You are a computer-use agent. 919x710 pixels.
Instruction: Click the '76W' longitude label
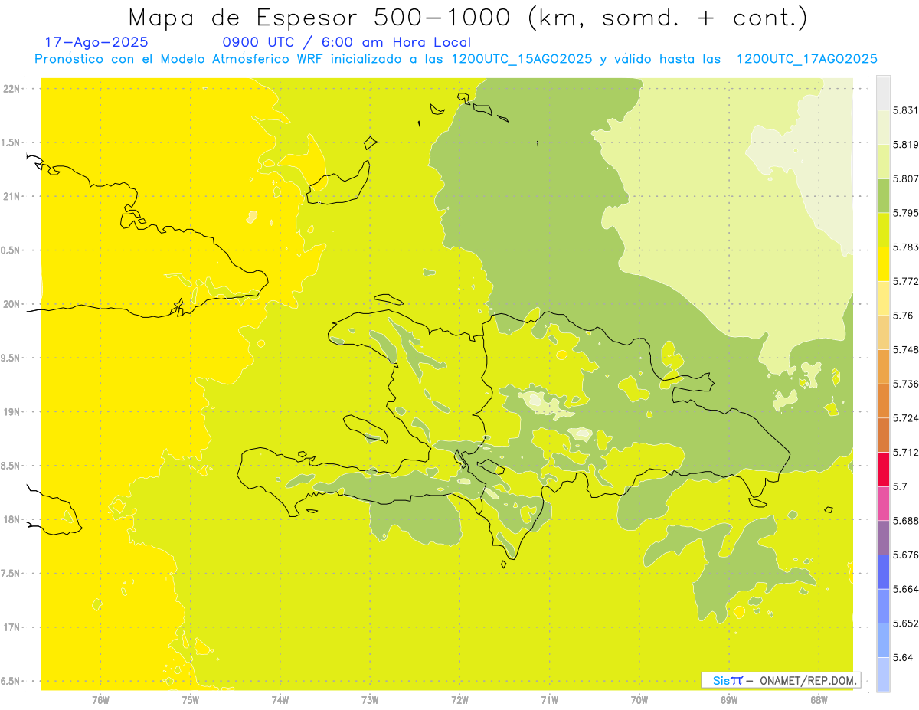point(100,700)
